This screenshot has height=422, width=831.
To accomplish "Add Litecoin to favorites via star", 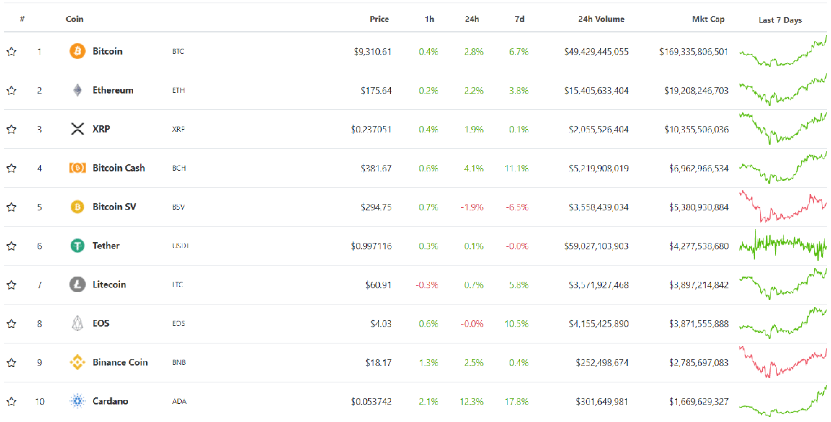I will [x=11, y=285].
